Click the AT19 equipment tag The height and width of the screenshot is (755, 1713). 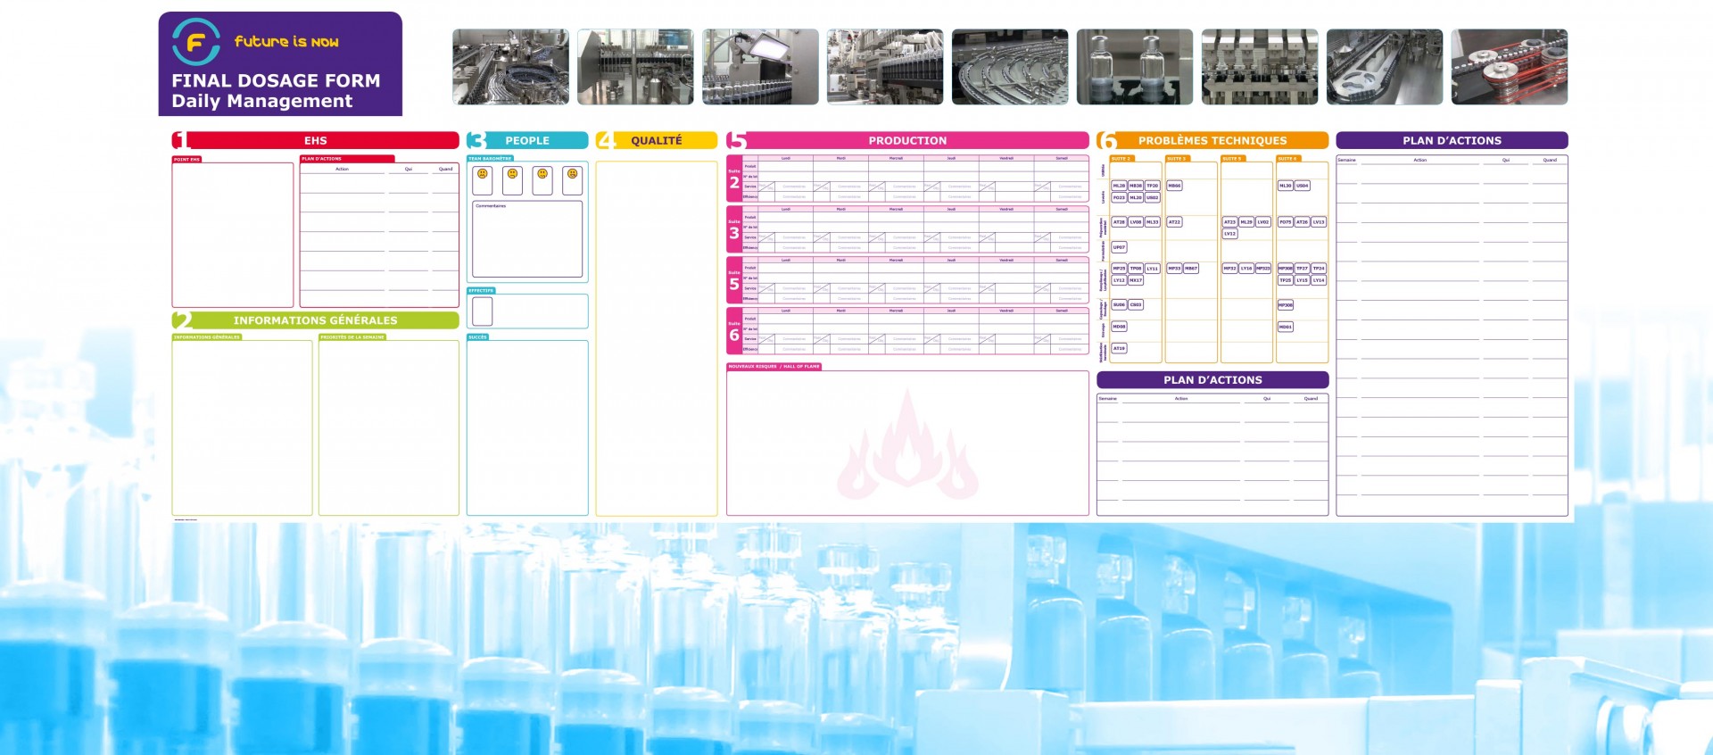pos(1119,348)
